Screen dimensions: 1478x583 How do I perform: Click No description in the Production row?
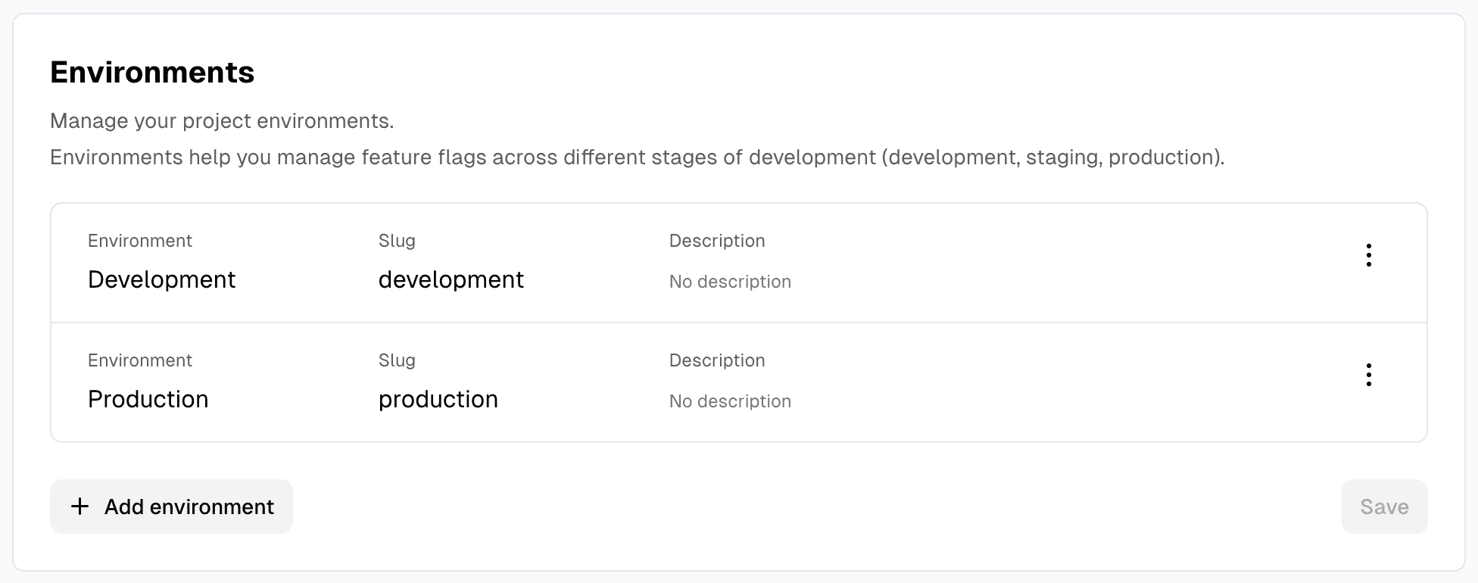coord(730,401)
